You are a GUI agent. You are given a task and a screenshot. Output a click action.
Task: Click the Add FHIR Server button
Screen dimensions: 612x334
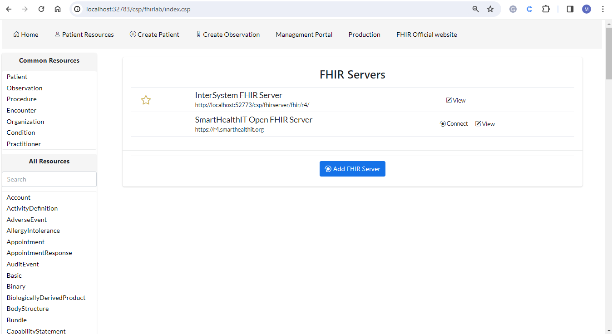[352, 169]
